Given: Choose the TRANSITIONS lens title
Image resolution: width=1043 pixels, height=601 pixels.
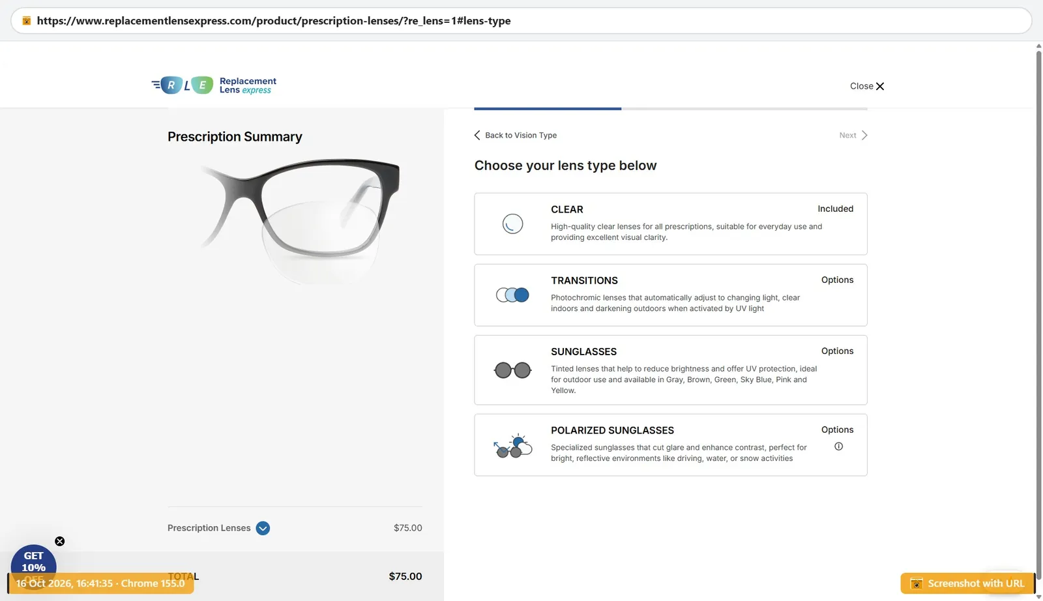Looking at the screenshot, I should [x=584, y=280].
